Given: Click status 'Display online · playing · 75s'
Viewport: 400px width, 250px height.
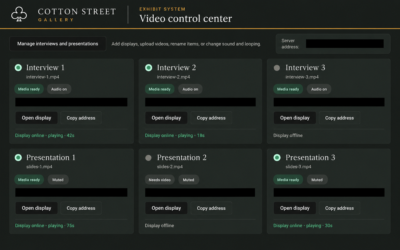Looking at the screenshot, I should tap(45, 226).
